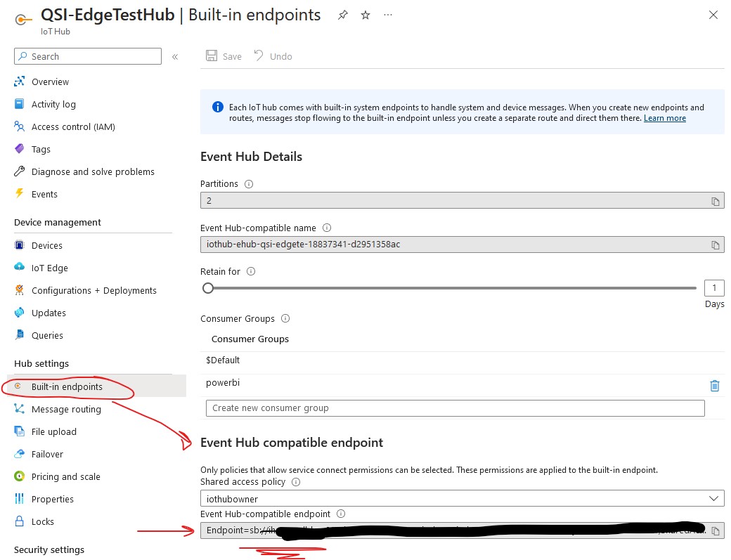Copy the Event Hub-compatible endpoint string
The width and height of the screenshot is (731, 560).
coord(715,531)
